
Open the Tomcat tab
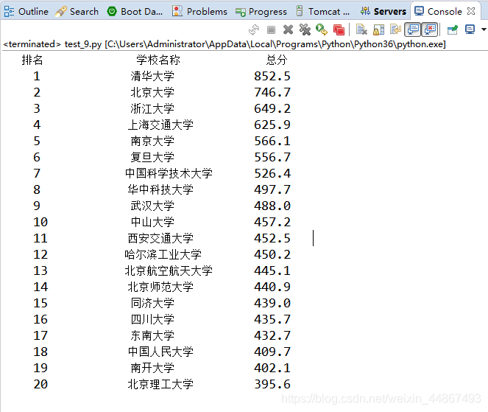tap(322, 12)
